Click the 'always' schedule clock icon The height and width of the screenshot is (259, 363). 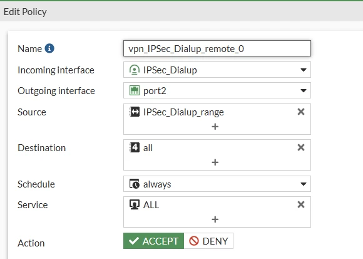(x=135, y=184)
